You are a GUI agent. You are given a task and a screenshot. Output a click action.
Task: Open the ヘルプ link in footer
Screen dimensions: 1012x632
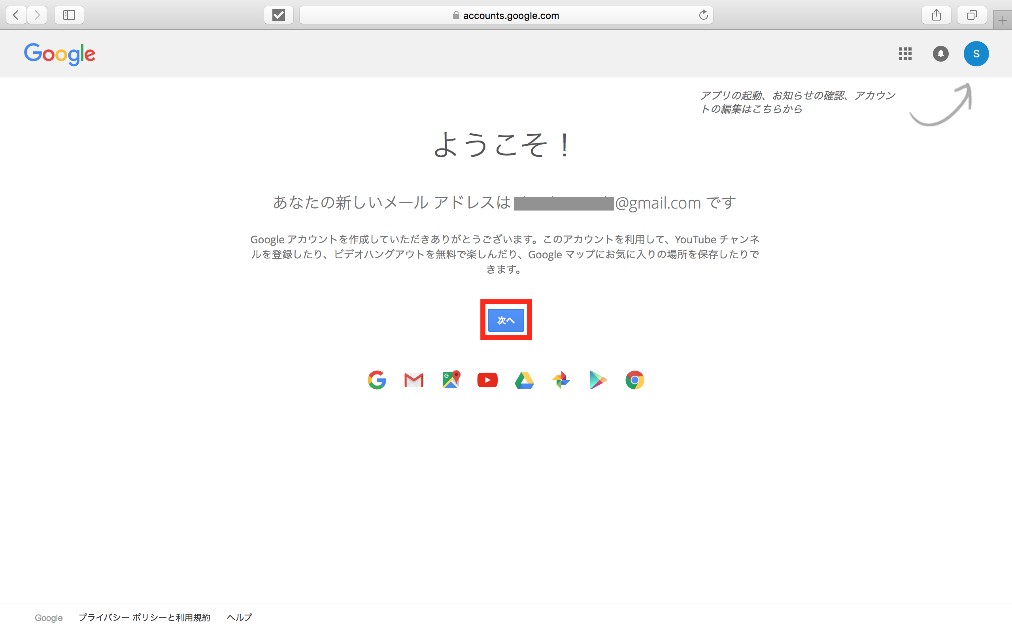click(x=239, y=617)
